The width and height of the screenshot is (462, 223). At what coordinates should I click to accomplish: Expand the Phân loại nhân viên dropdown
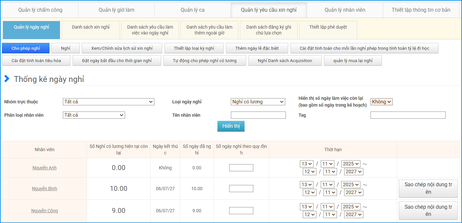click(94, 115)
